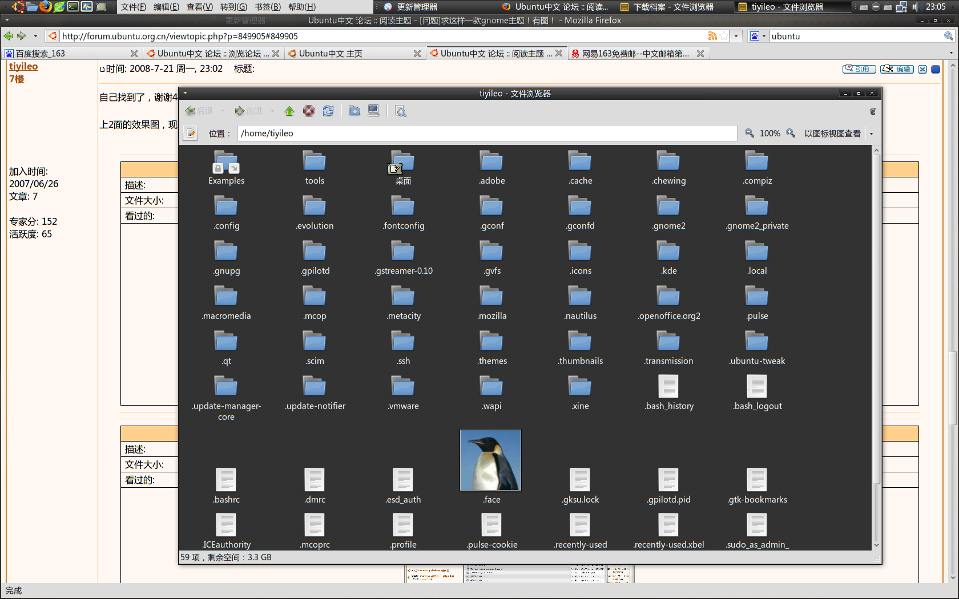Zoom out the icon view
Screen dimensions: 959x599
750,133
